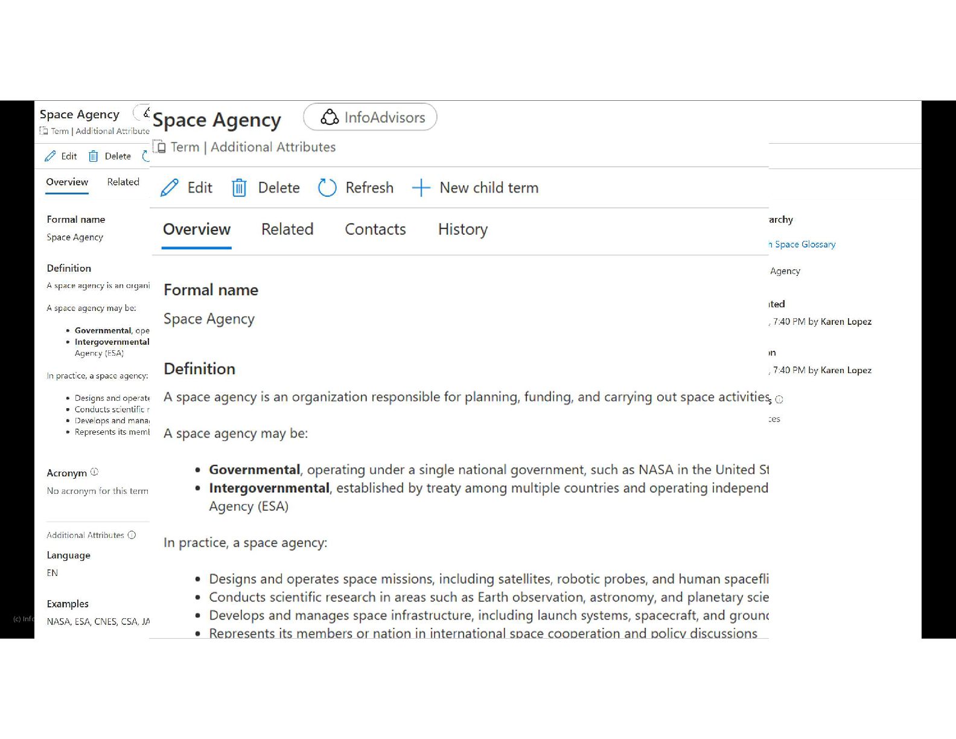Click the bold 'Governmental' bullet in enlarged view
The height and width of the screenshot is (739, 956).
(254, 470)
